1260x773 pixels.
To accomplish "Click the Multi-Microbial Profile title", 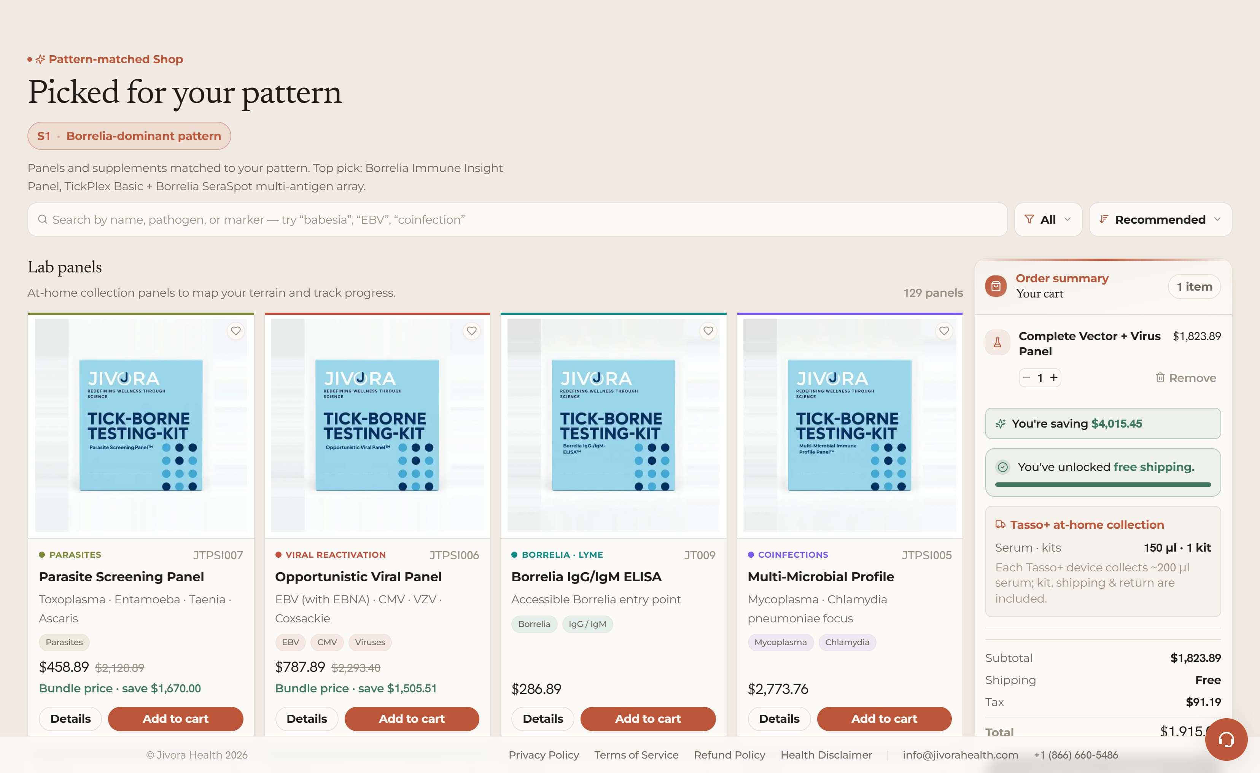I will (821, 577).
